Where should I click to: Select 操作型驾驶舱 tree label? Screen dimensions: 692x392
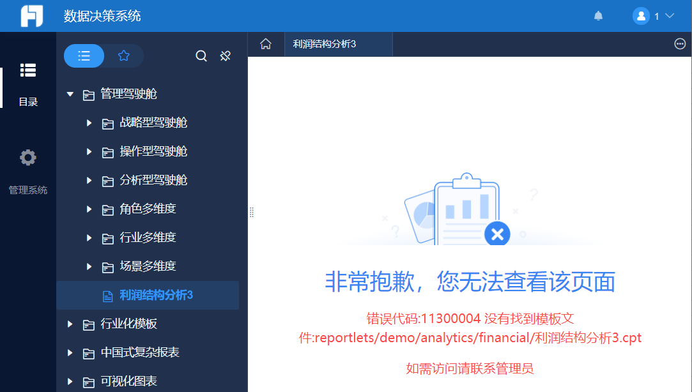(153, 151)
